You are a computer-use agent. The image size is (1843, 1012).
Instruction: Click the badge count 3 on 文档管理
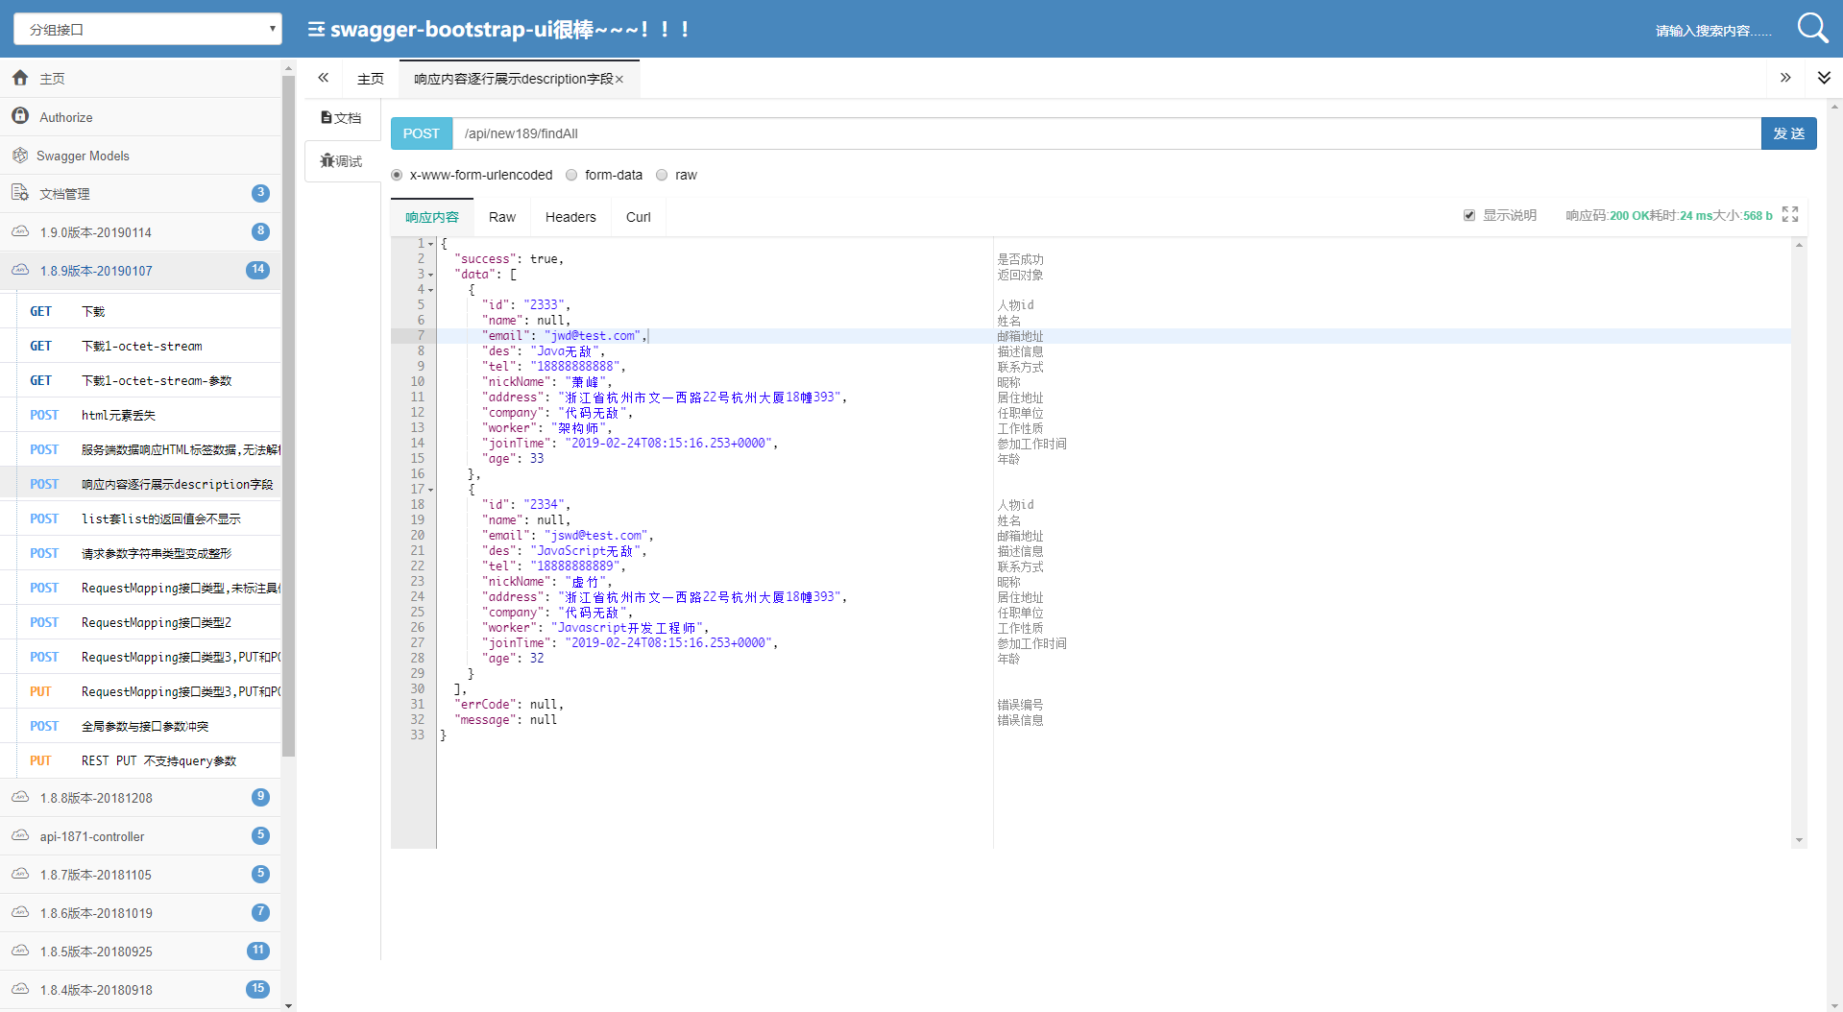click(x=260, y=193)
